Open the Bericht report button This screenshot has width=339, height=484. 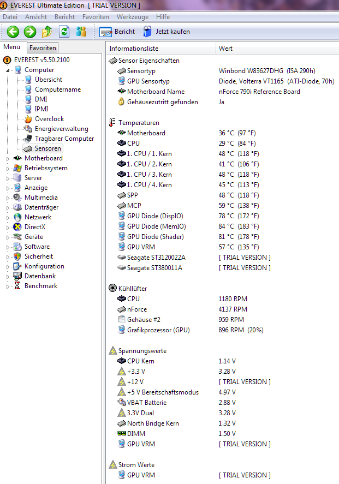(x=117, y=32)
